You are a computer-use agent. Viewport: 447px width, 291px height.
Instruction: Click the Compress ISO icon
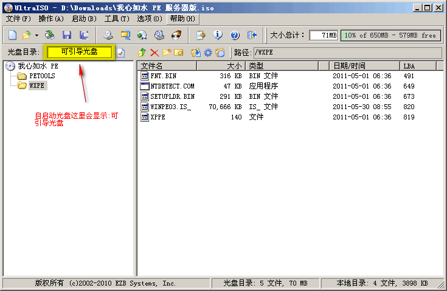pos(142,35)
